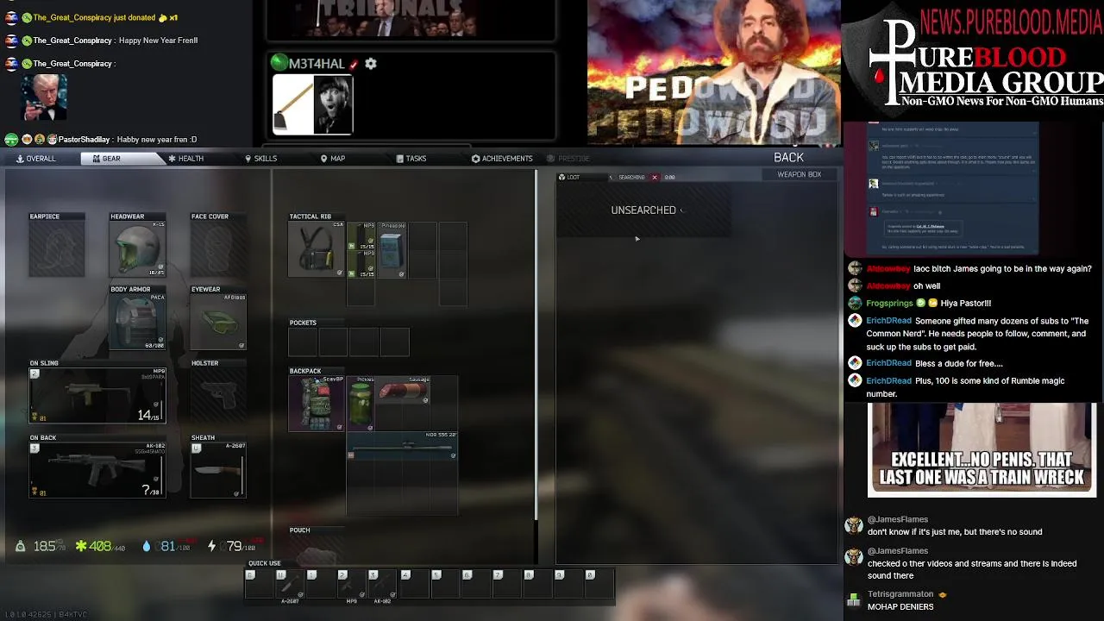
Task: Click the hydration water drop icon
Action: pos(146,546)
